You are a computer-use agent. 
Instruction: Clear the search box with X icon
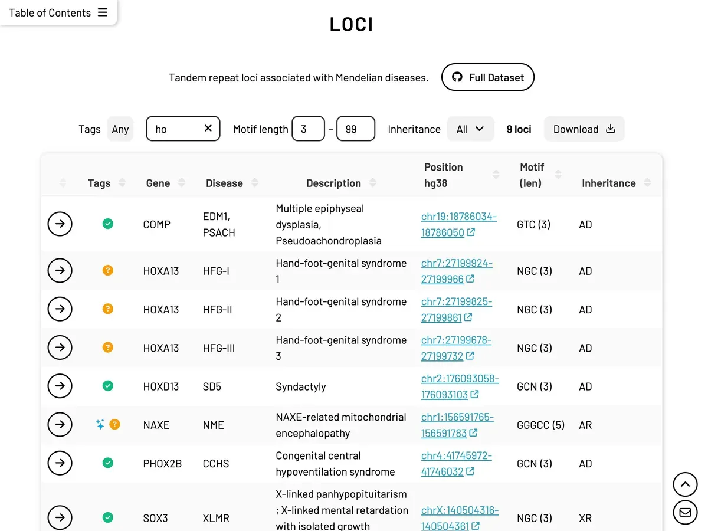[208, 129]
